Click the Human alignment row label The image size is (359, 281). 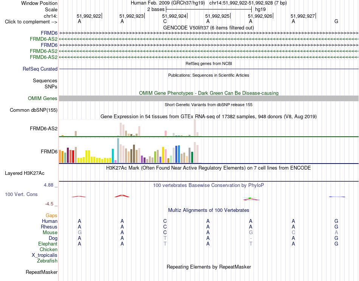tap(50, 221)
